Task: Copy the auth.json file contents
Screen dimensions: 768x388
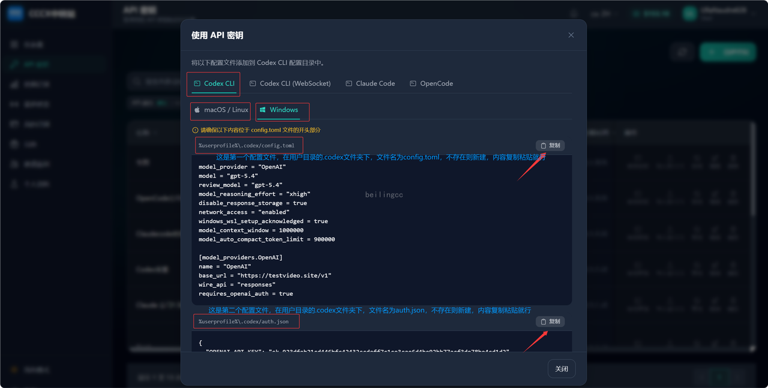Action: click(x=550, y=321)
